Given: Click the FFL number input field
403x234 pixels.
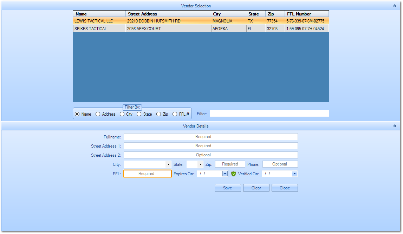Looking at the screenshot, I should coord(148,174).
